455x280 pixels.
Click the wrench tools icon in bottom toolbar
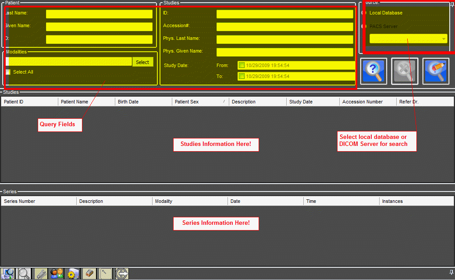[41, 274]
